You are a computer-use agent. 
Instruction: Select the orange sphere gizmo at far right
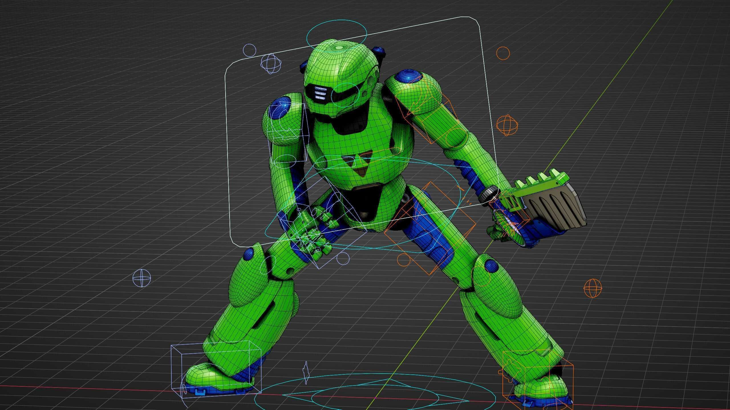coord(593,288)
